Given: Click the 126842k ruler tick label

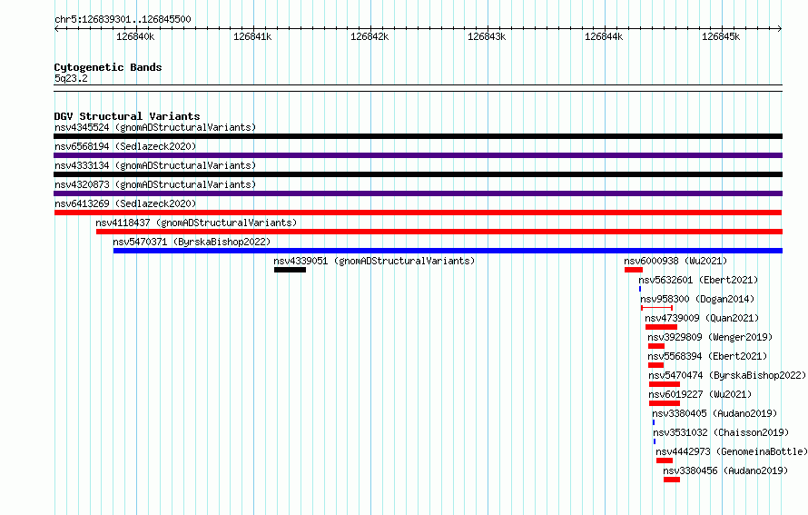Looking at the screenshot, I should pyautogui.click(x=370, y=36).
